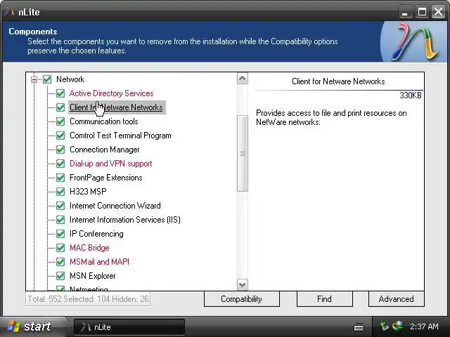Click the 330KB size text
This screenshot has height=337, width=450.
[411, 95]
